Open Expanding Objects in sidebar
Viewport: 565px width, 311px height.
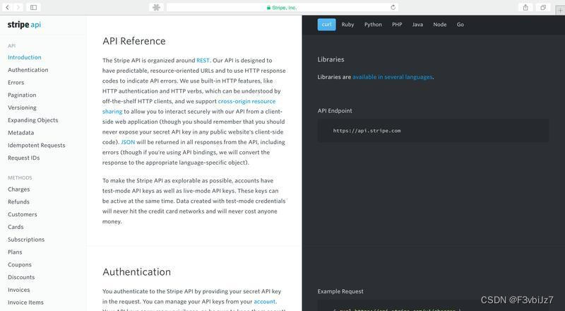point(32,120)
